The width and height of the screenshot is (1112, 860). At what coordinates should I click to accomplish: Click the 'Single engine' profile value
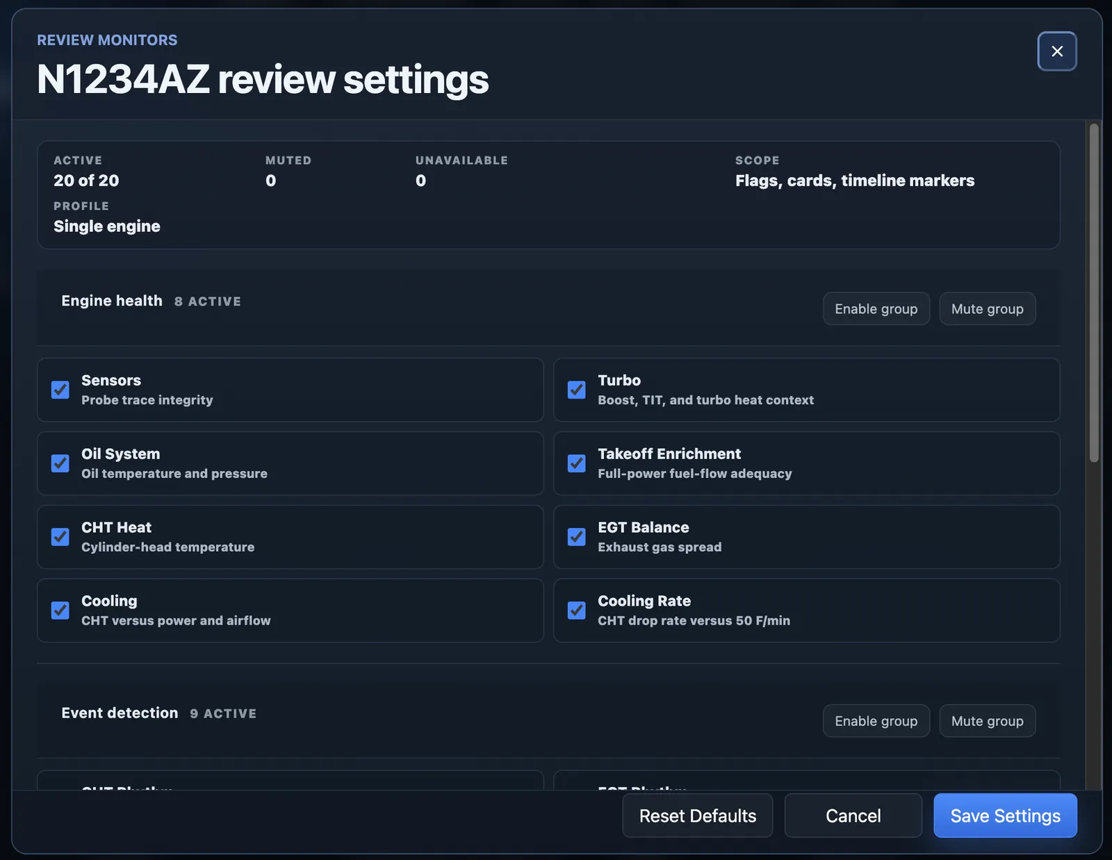[x=107, y=226]
